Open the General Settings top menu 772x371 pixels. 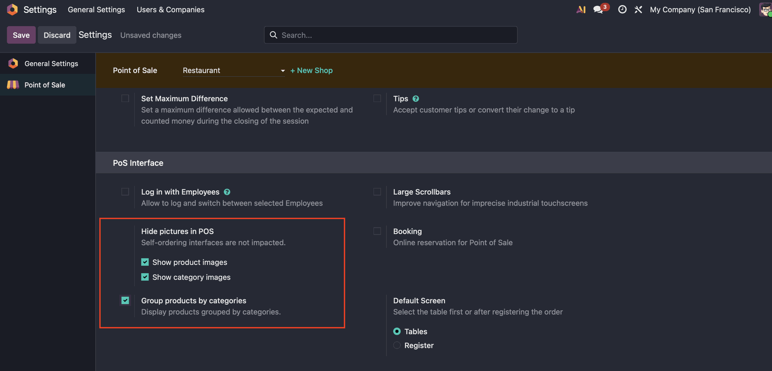pyautogui.click(x=96, y=10)
